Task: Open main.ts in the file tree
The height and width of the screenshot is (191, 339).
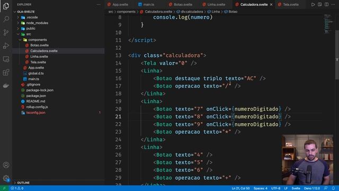Action: click(x=34, y=79)
